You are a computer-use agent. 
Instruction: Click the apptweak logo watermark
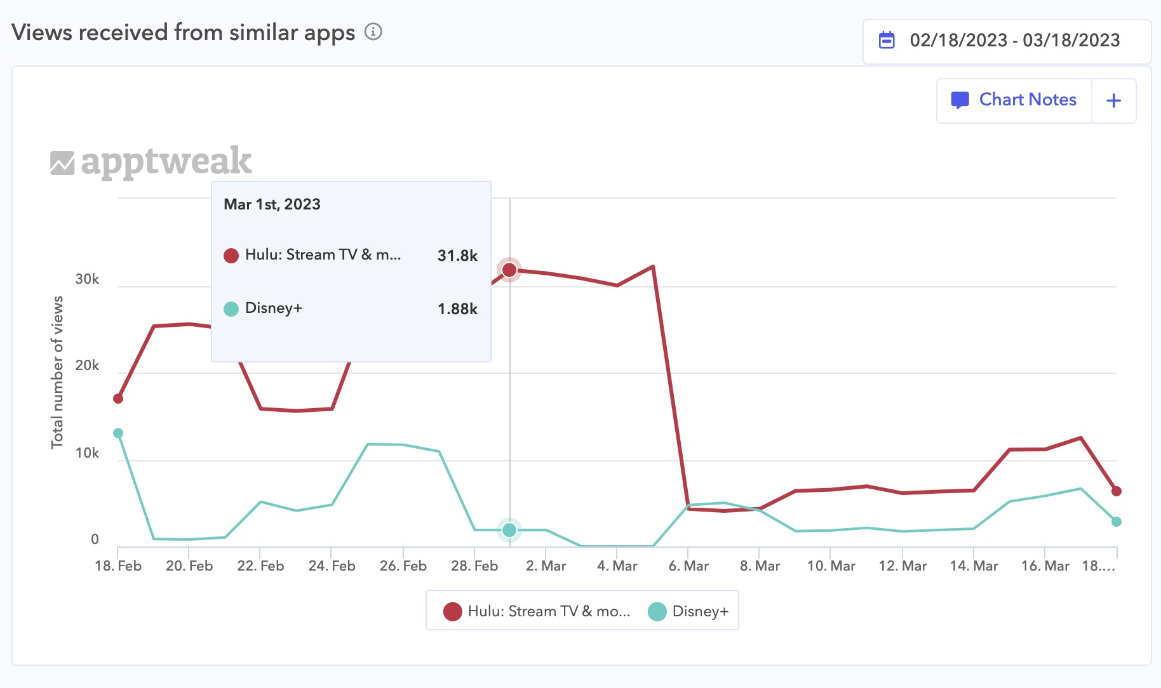click(151, 161)
